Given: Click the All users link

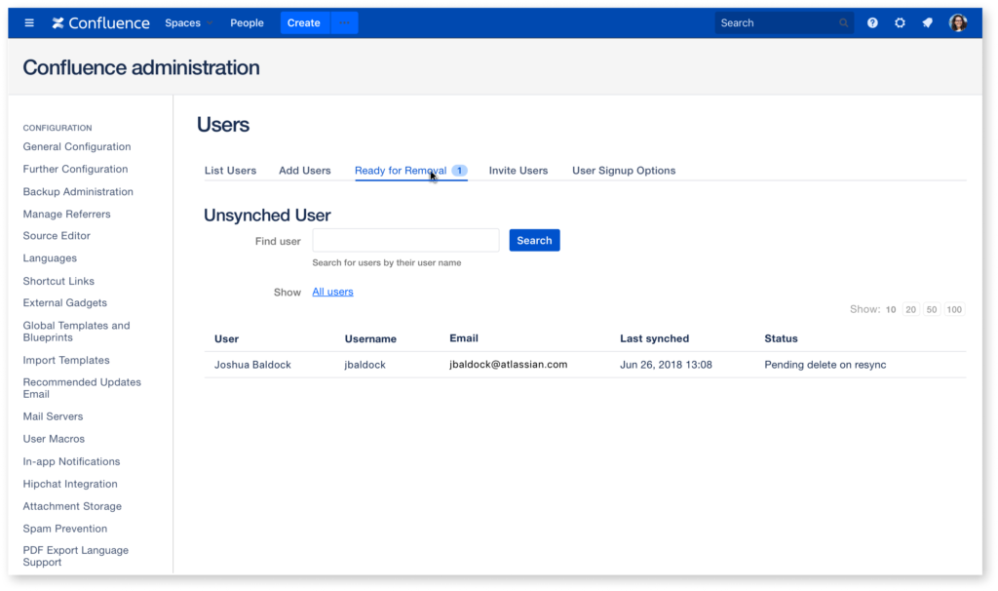Looking at the screenshot, I should 332,292.
